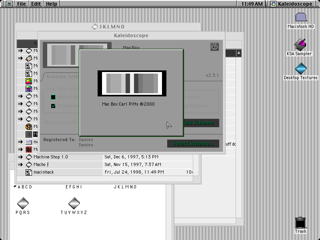Screen dimensions: 320x240
Task: Click the Sat, Nov 15, 1997, 7:37 AM date
Action: [x=133, y=164]
